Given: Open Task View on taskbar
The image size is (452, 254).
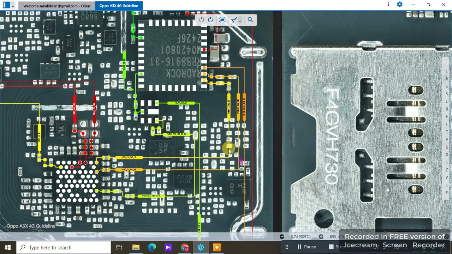Looking at the screenshot, I should tap(119, 247).
